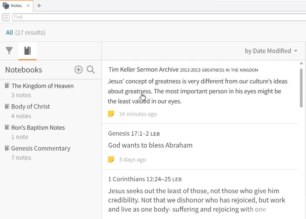Select the notebooks sidebar tab icon
The height and width of the screenshot is (219, 306).
point(28,51)
